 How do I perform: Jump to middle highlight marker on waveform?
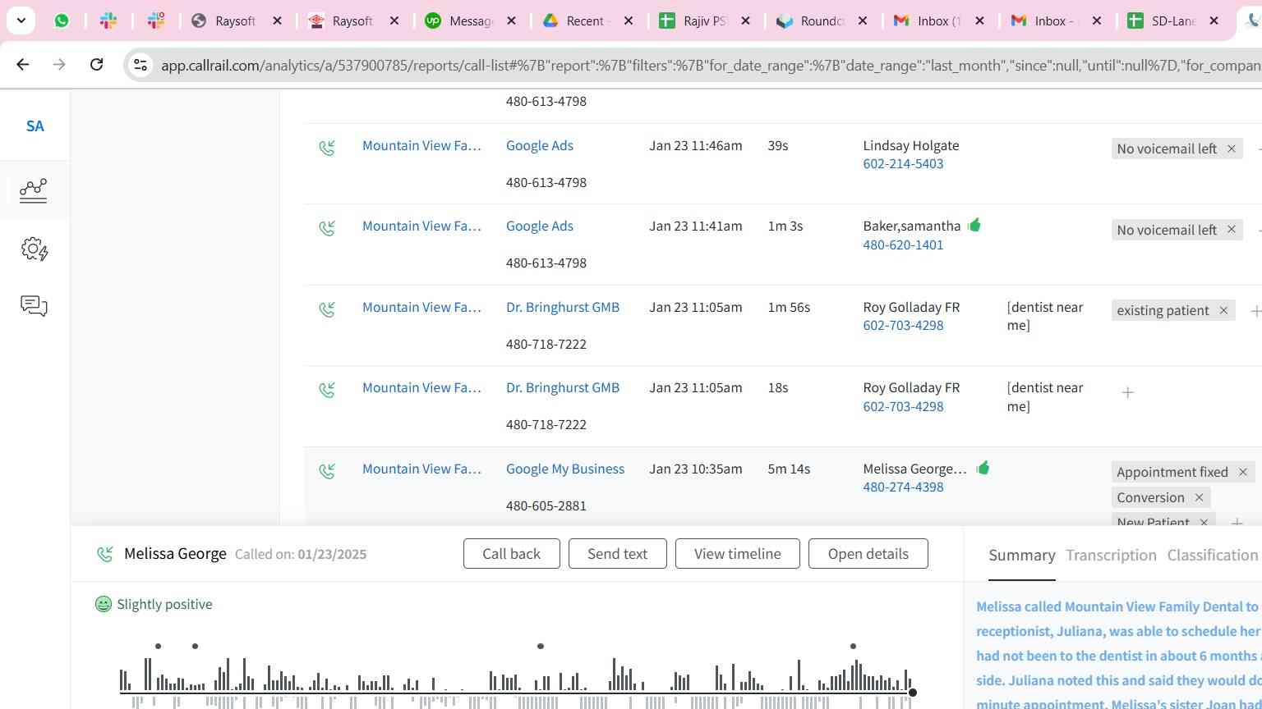click(x=540, y=646)
